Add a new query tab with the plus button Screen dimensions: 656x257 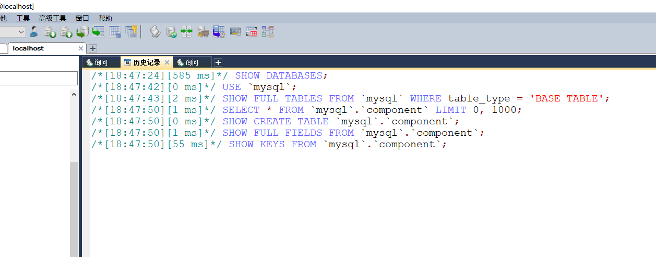(218, 62)
